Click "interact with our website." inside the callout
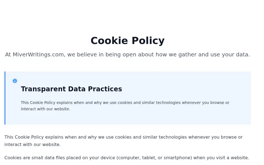Viewport: 264px width, 165px height. [x=45, y=109]
